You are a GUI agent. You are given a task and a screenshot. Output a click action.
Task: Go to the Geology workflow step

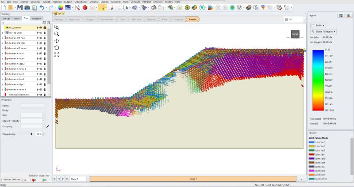click(x=59, y=19)
